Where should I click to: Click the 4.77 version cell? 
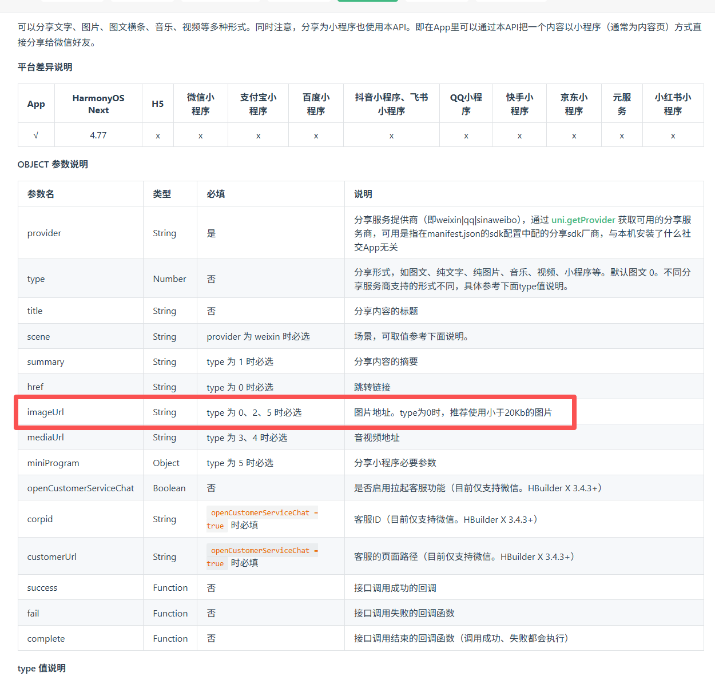coord(98,136)
